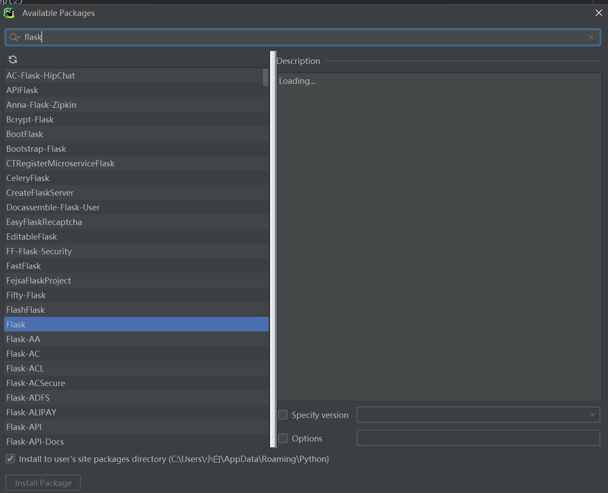608x493 pixels.
Task: Enable the Options checkbox
Action: [283, 438]
